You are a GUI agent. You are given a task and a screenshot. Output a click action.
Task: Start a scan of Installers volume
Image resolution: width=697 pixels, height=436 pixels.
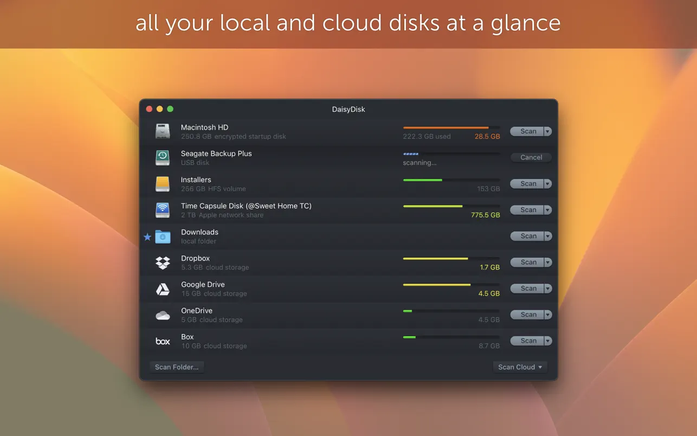[527, 184]
